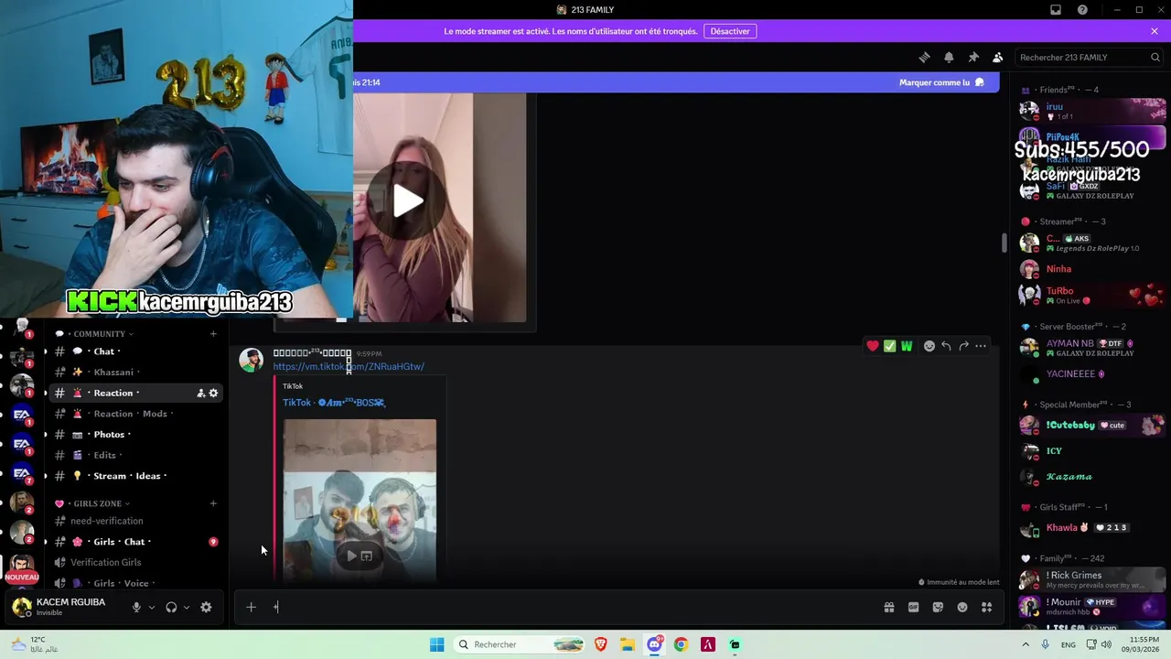Open the gift icon in message bar
The image size is (1171, 659).
[888, 607]
